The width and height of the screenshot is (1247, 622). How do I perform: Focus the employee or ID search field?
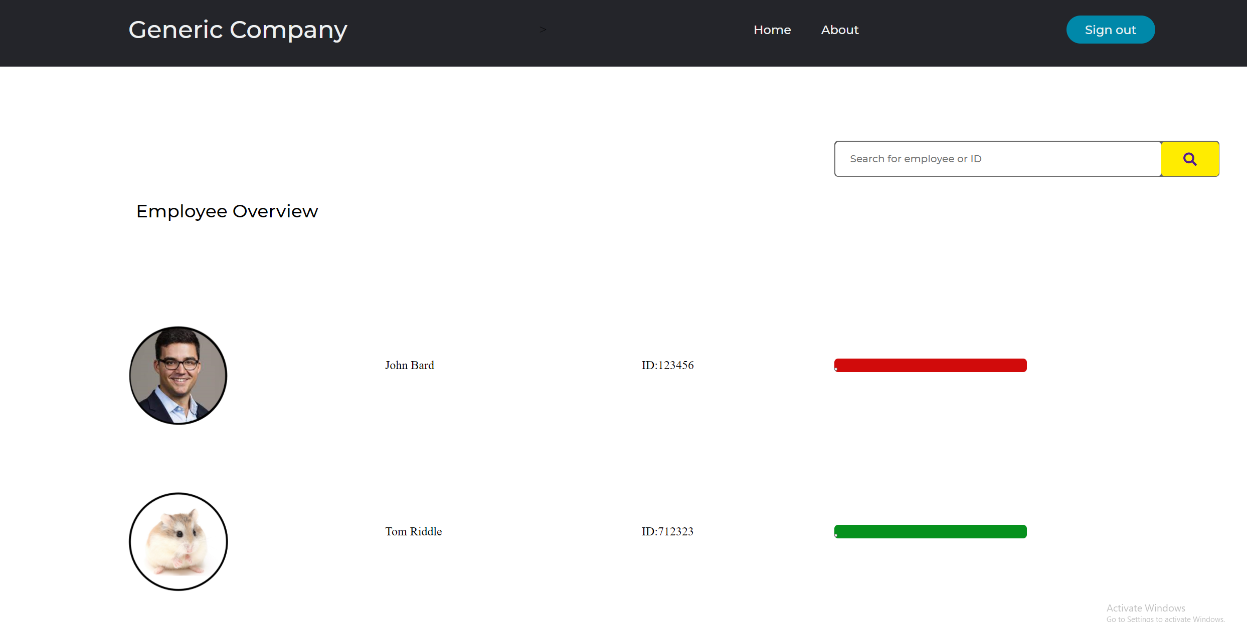[x=997, y=159]
